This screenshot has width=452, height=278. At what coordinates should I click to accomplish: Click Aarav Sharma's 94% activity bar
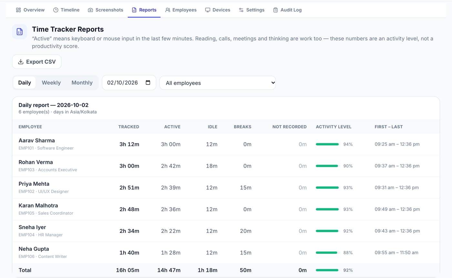[x=328, y=144]
